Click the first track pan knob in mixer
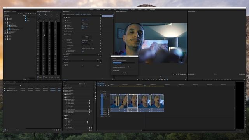Image resolution: width=249 pixels, height=140 pixels. (x=40, y=14)
